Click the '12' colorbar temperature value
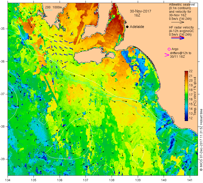Viewport: 203px width, 183px height. pos(191,118)
